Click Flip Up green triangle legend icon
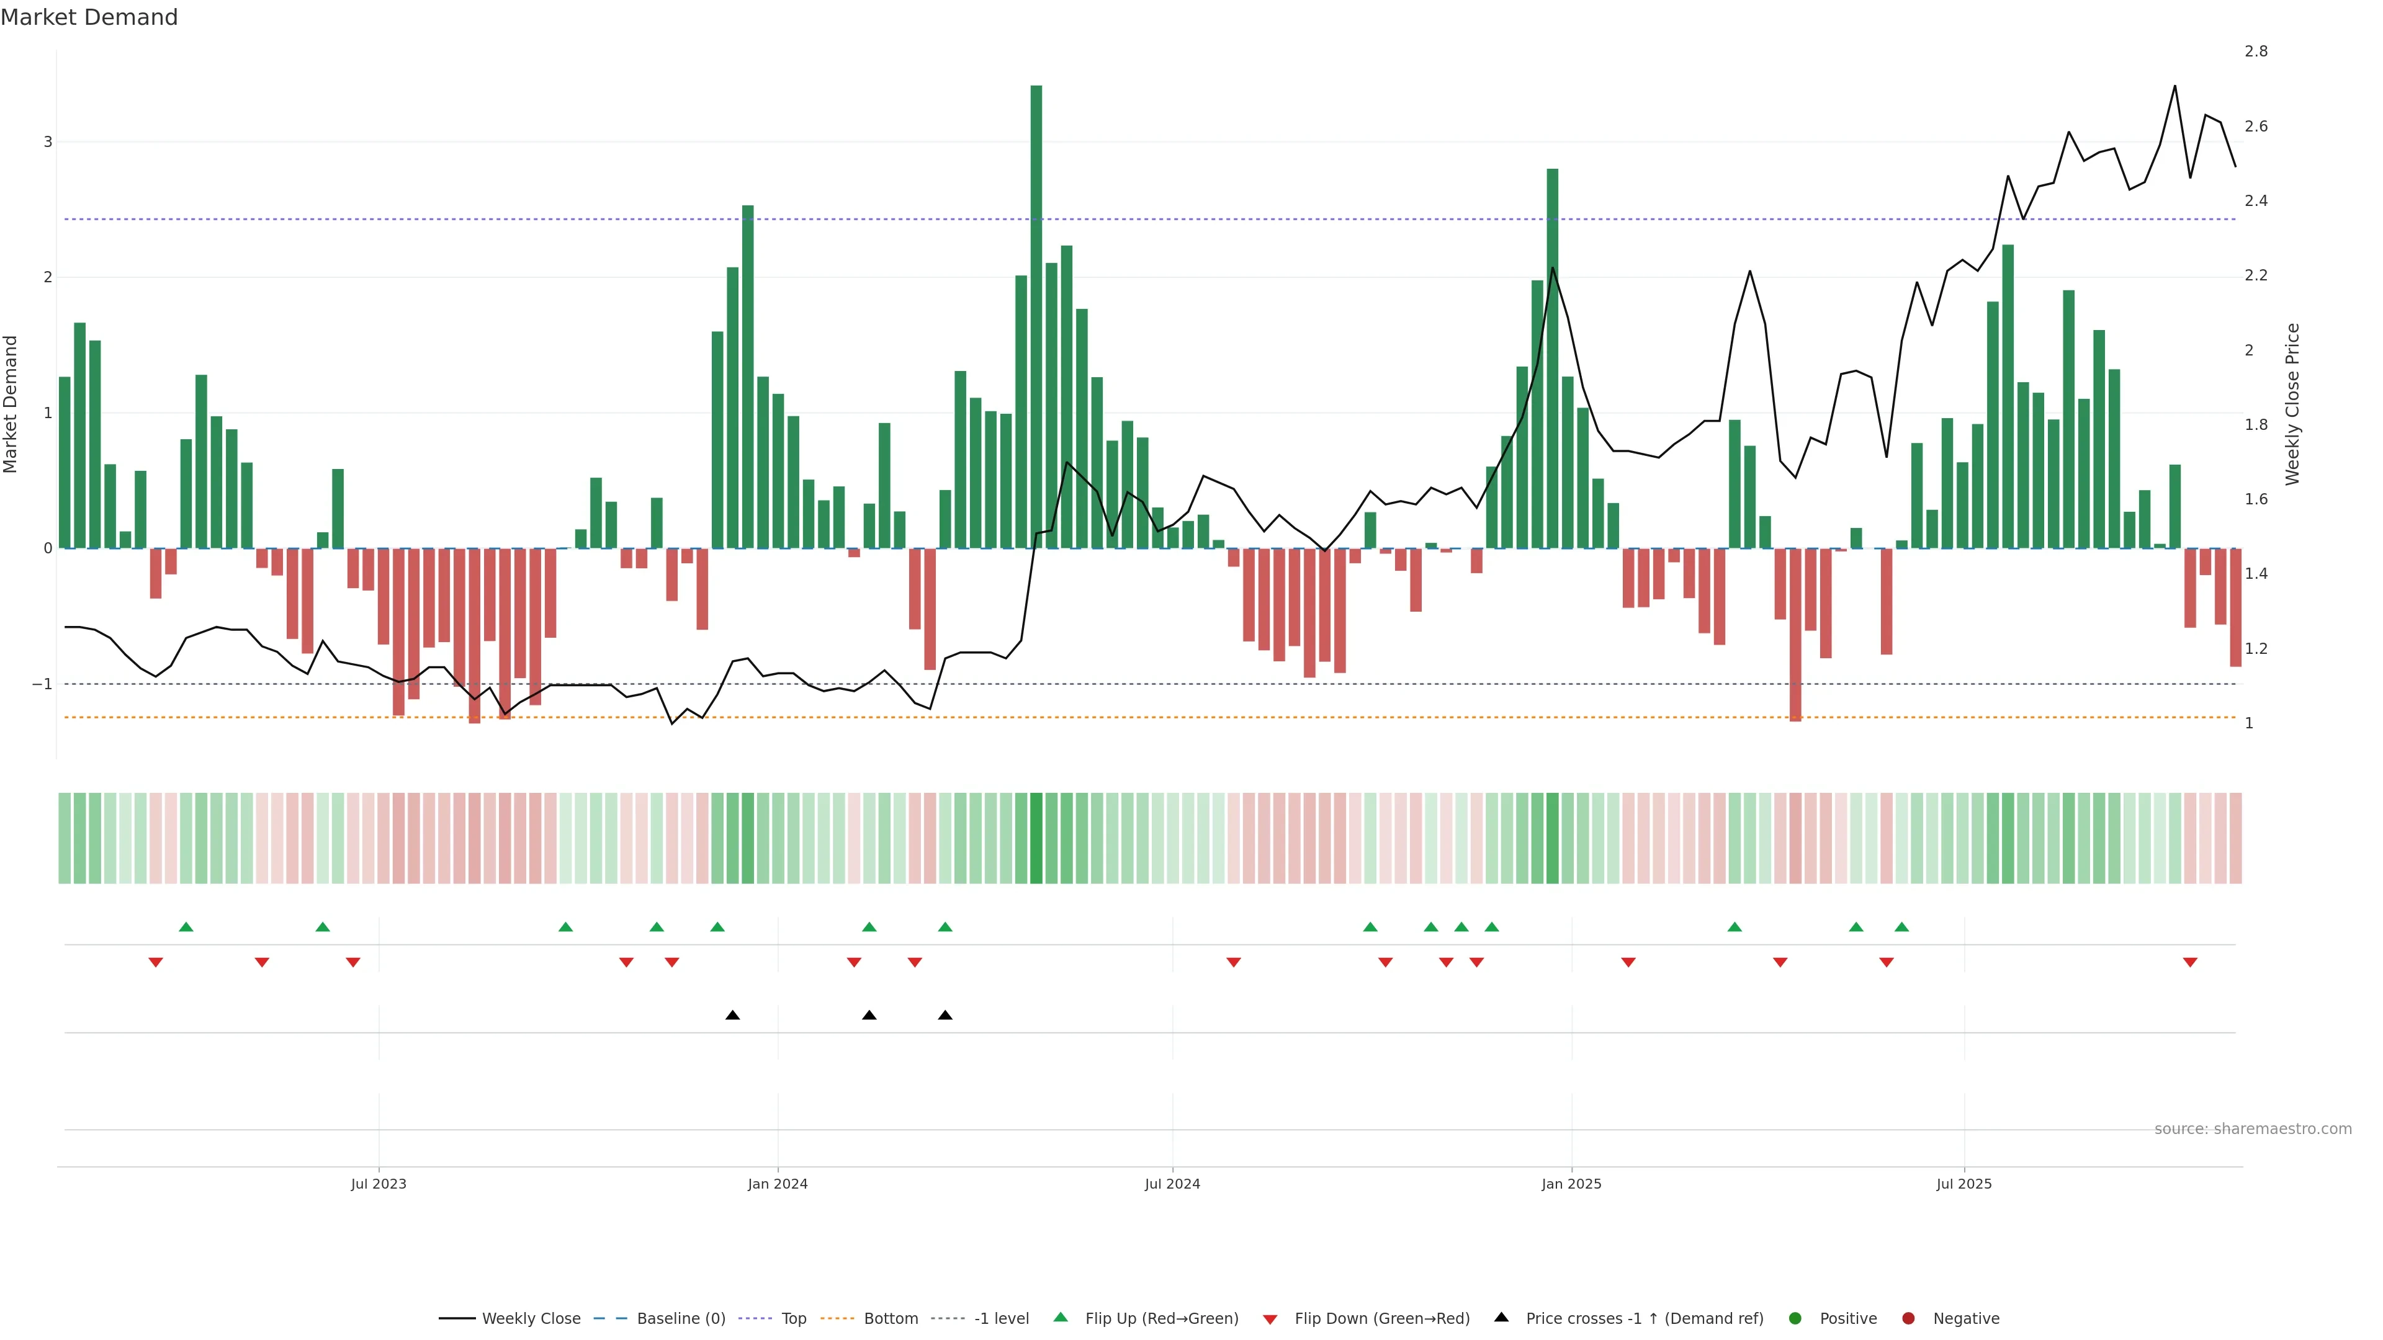 [1061, 1317]
